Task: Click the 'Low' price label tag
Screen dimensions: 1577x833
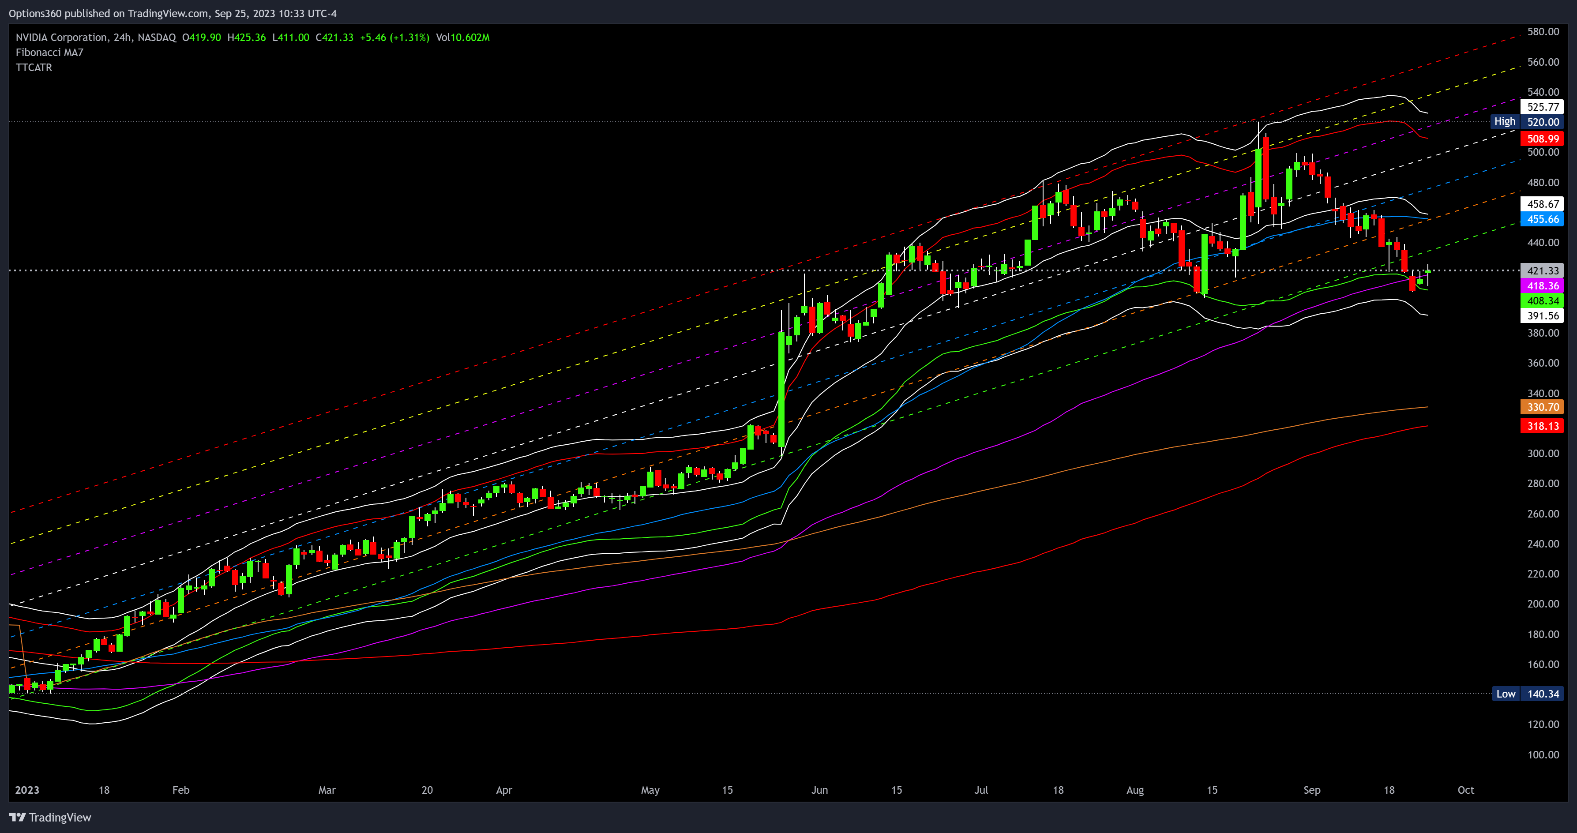Action: (x=1506, y=694)
